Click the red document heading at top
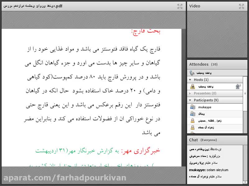Screen dimensions: 249x186 [146, 32]
